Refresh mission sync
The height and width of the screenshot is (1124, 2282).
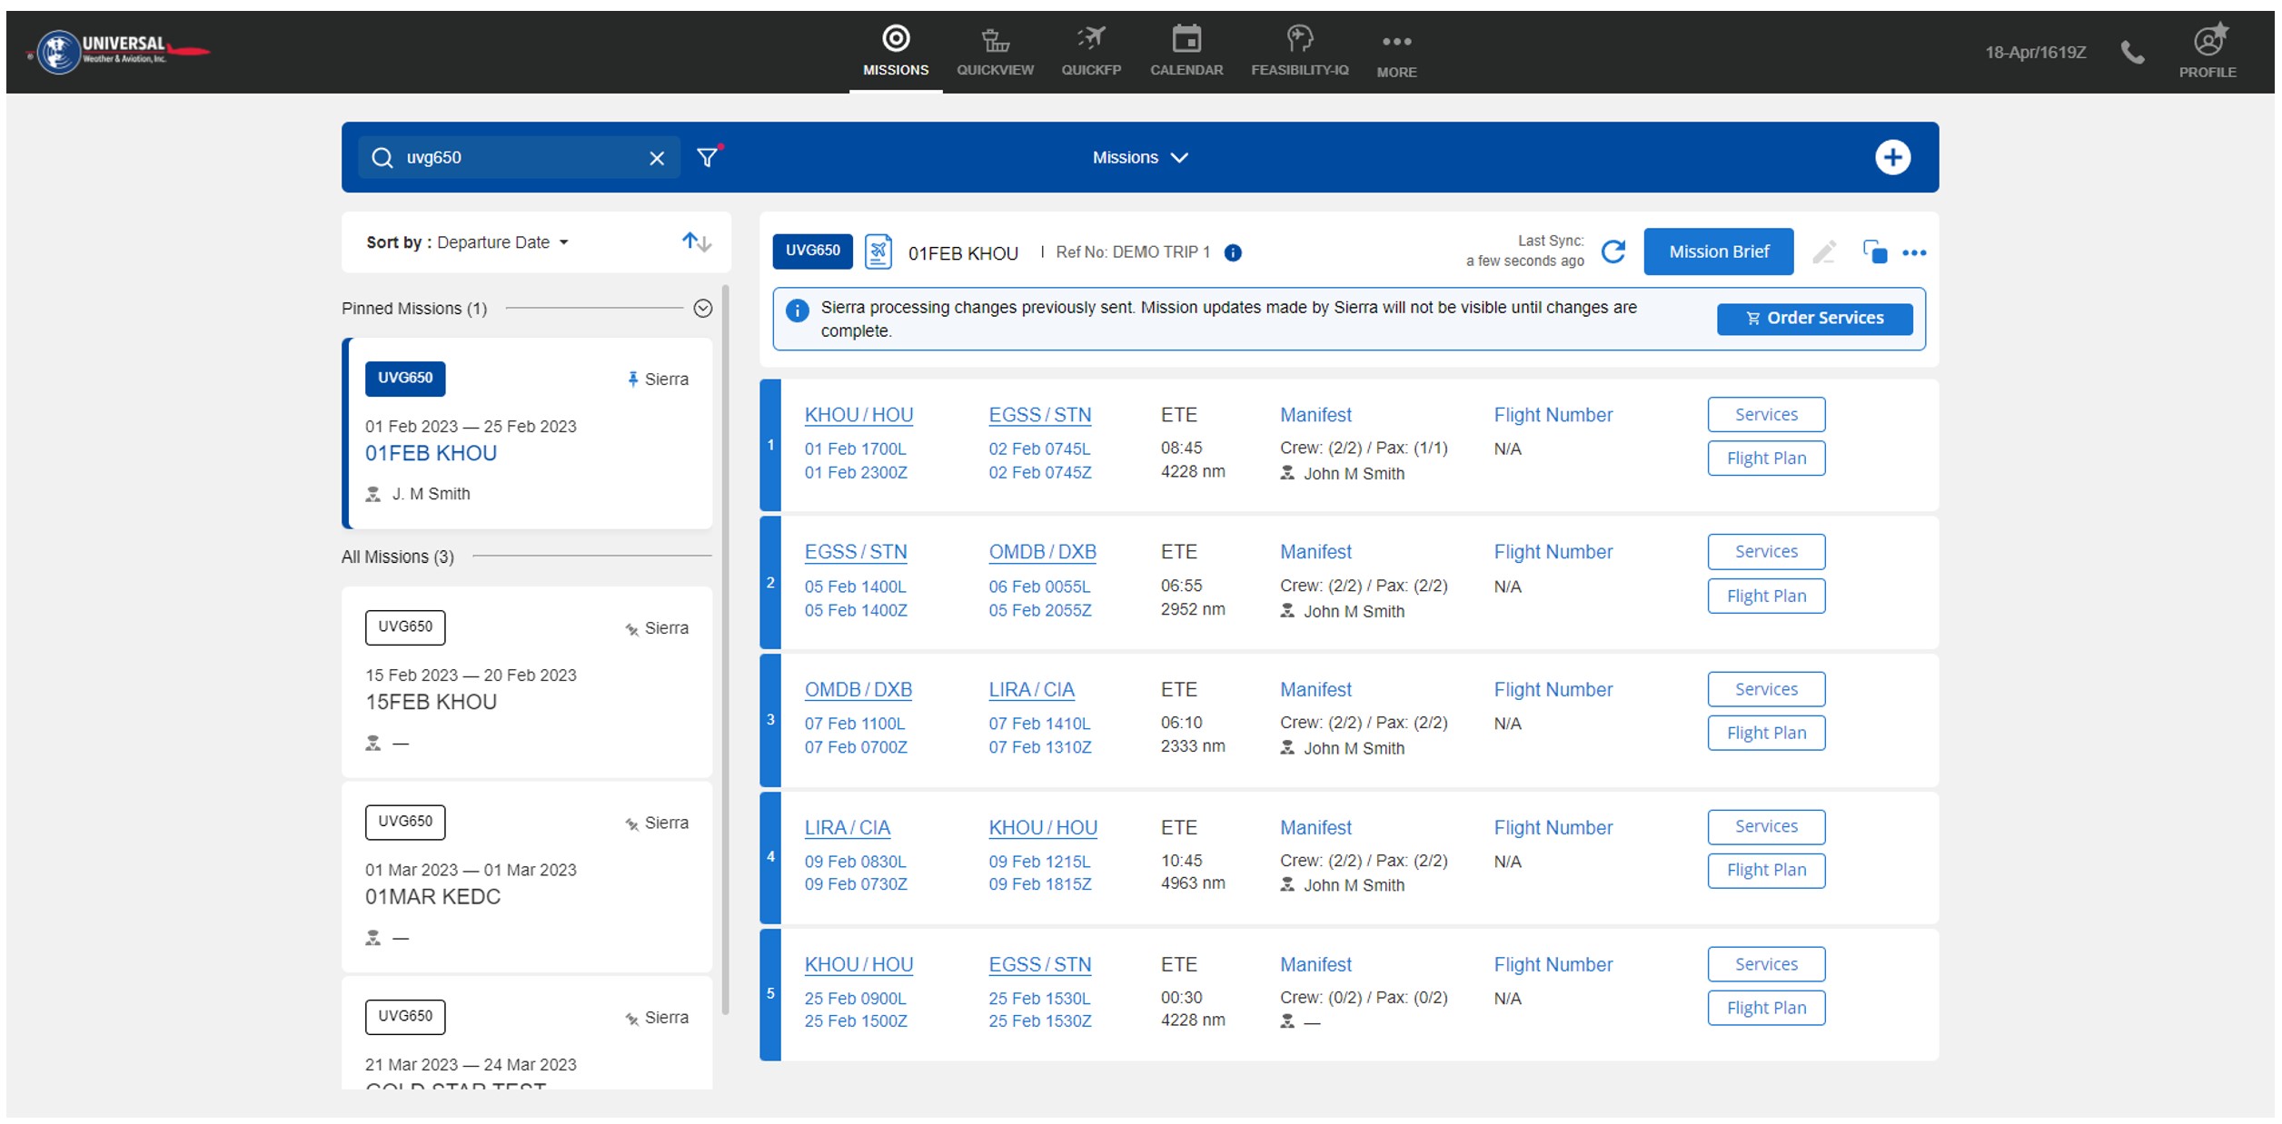[x=1613, y=251]
